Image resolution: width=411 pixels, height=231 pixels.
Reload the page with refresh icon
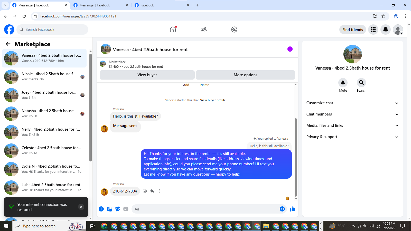pyautogui.click(x=24, y=16)
